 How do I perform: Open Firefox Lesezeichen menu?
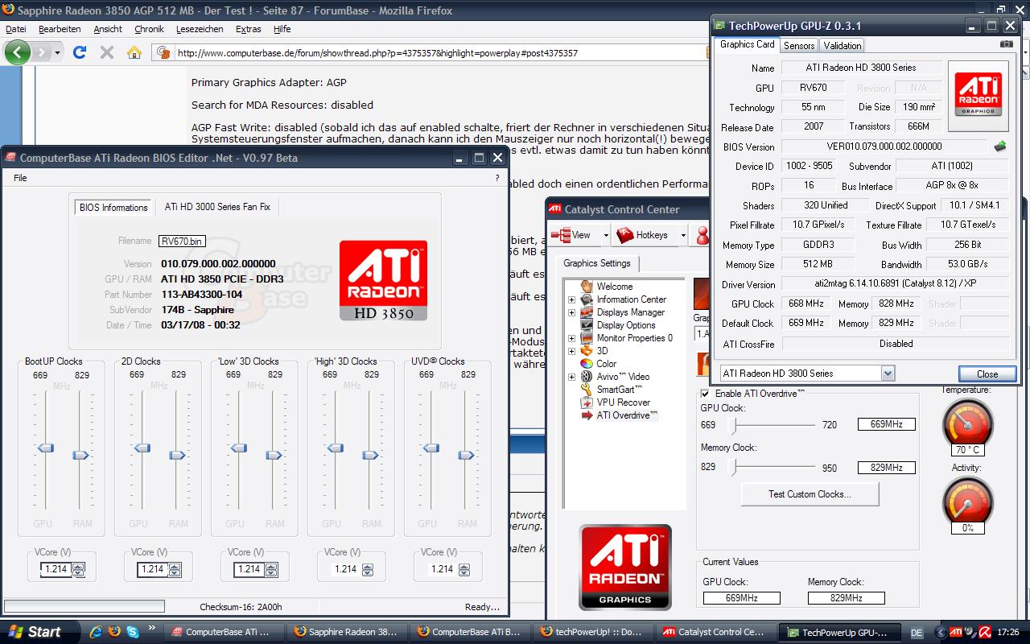click(200, 29)
